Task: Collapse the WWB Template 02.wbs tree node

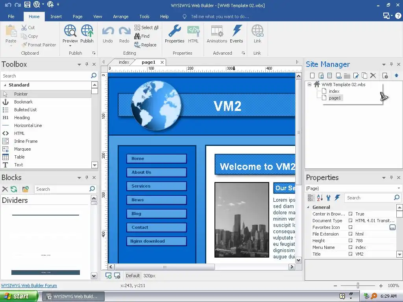Action: coord(309,84)
